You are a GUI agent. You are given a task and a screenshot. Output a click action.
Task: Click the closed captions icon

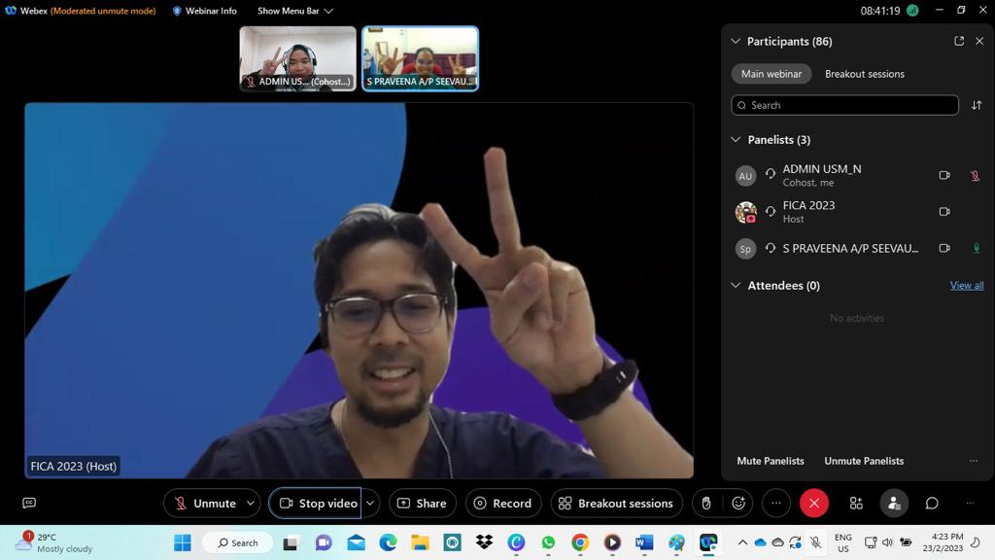point(29,503)
